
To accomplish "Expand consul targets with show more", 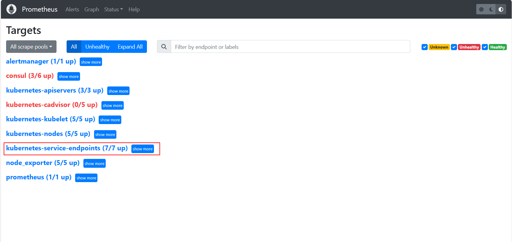I will click(69, 76).
